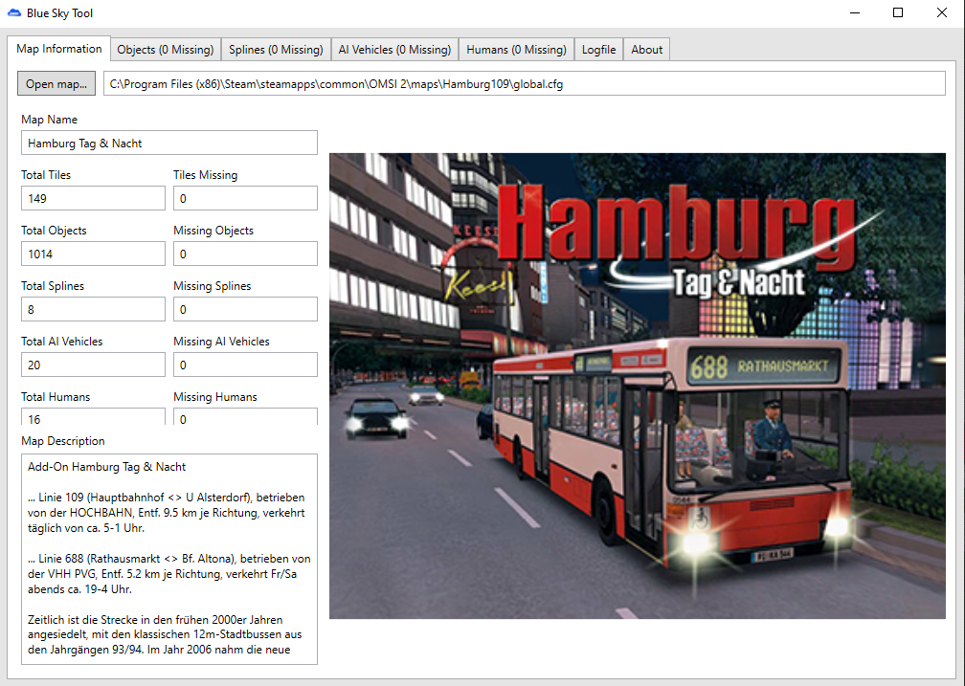Switch to the Splines (0 Missing) tab

276,50
